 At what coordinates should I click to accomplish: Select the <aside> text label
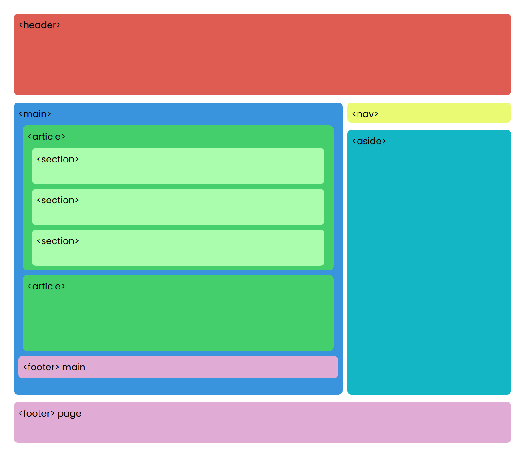pyautogui.click(x=369, y=141)
